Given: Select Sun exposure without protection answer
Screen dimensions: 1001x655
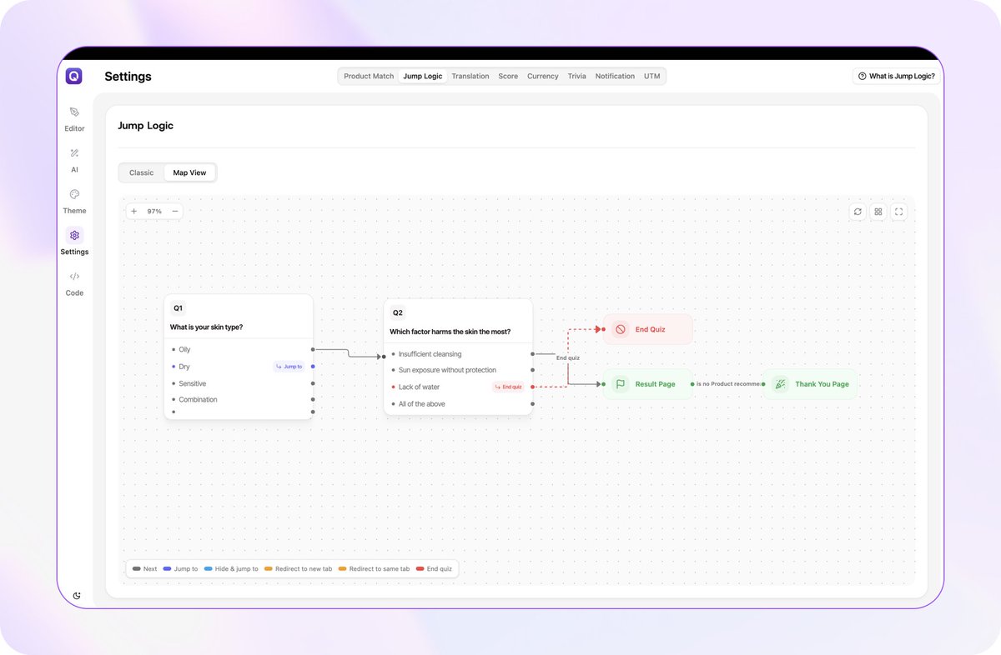Looking at the screenshot, I should click(458, 370).
